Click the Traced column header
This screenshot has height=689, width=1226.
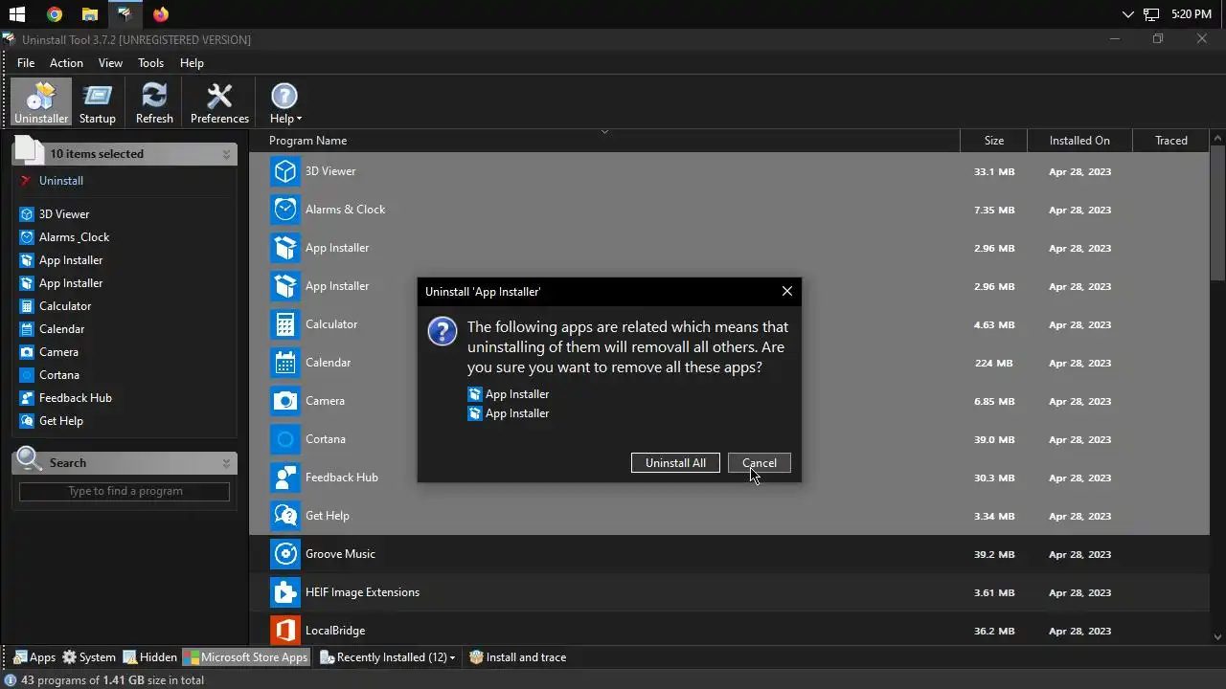(x=1170, y=141)
